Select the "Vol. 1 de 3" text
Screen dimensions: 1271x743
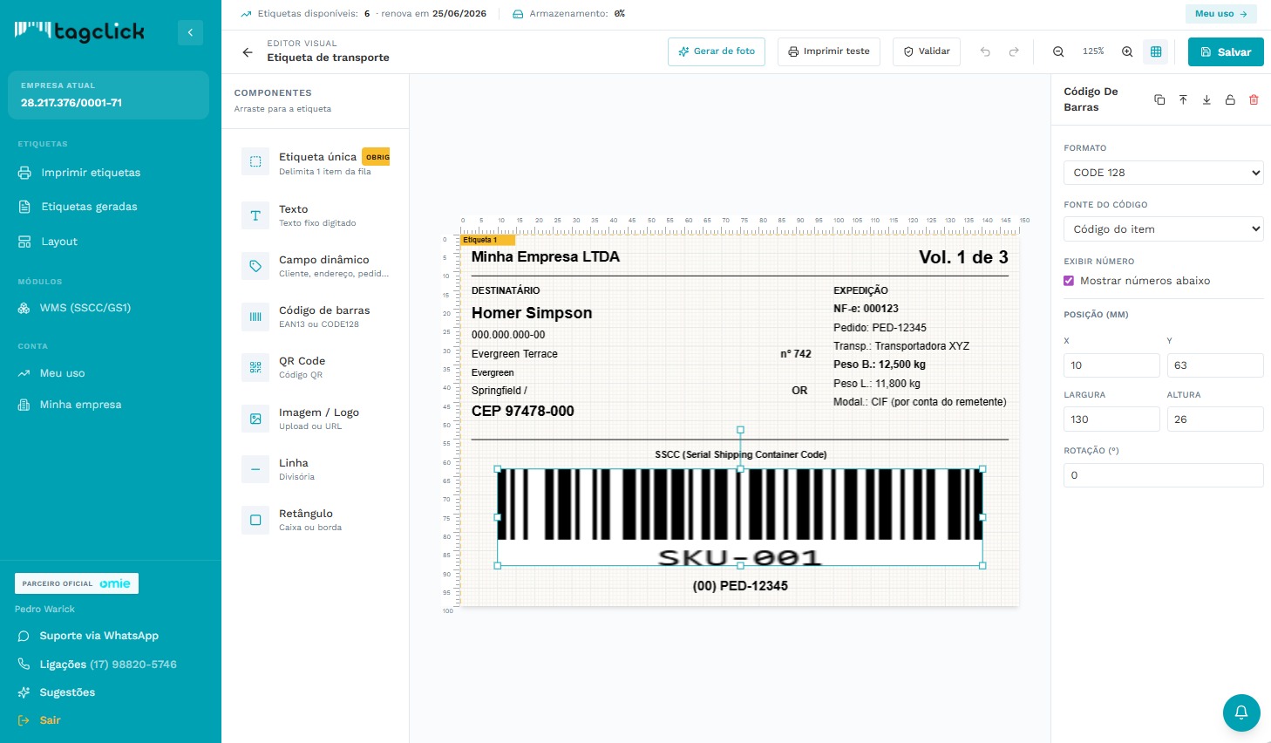(963, 257)
